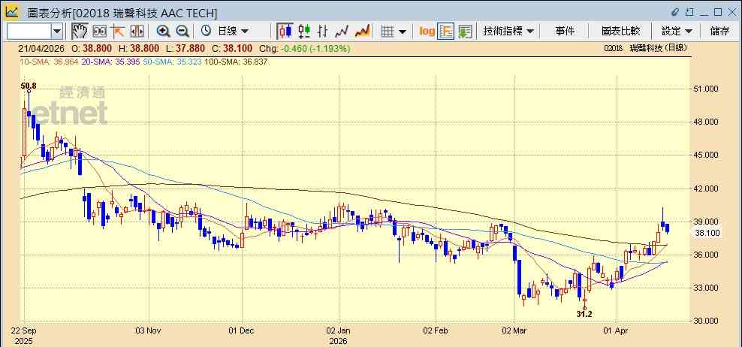This screenshot has height=347, width=742.
Task: Switch to the red-blue candlestick chart type
Action: point(285,32)
